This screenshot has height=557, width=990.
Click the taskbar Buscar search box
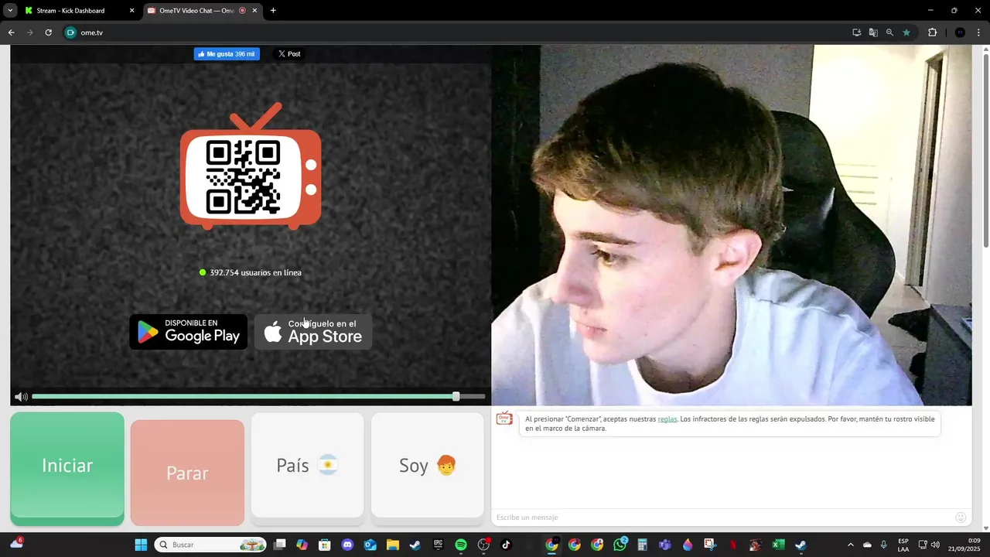click(210, 545)
